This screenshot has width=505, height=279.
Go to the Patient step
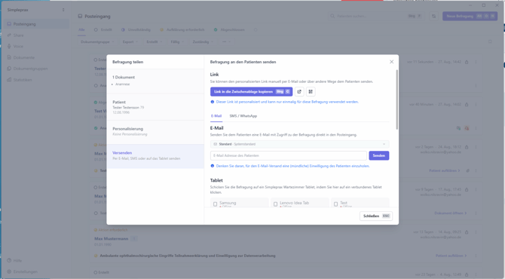pos(155,107)
